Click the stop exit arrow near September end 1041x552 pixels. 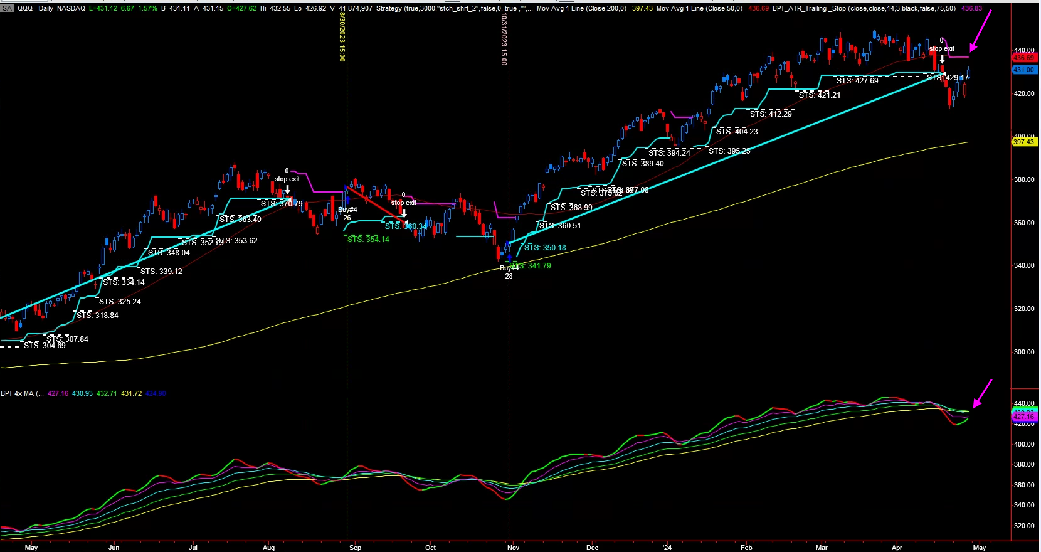[404, 213]
